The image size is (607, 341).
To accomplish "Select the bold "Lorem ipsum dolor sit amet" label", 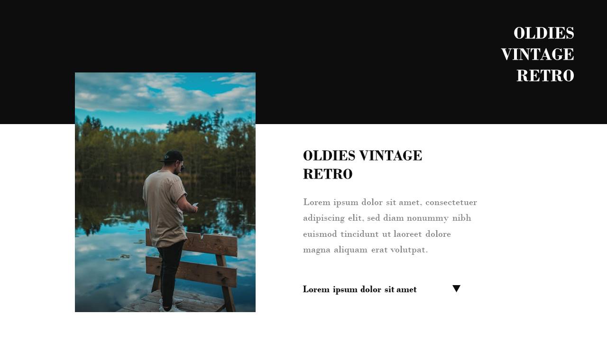I will click(x=359, y=289).
